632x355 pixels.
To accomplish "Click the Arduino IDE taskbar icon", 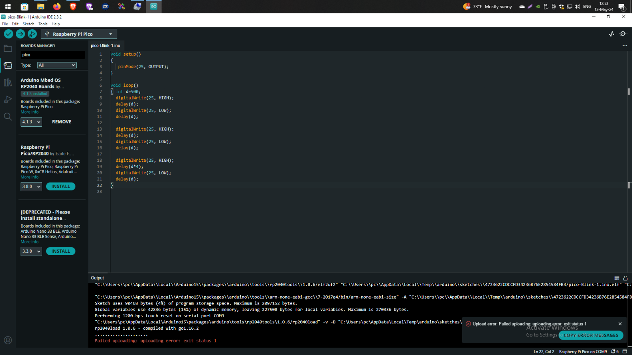I will click(x=154, y=6).
